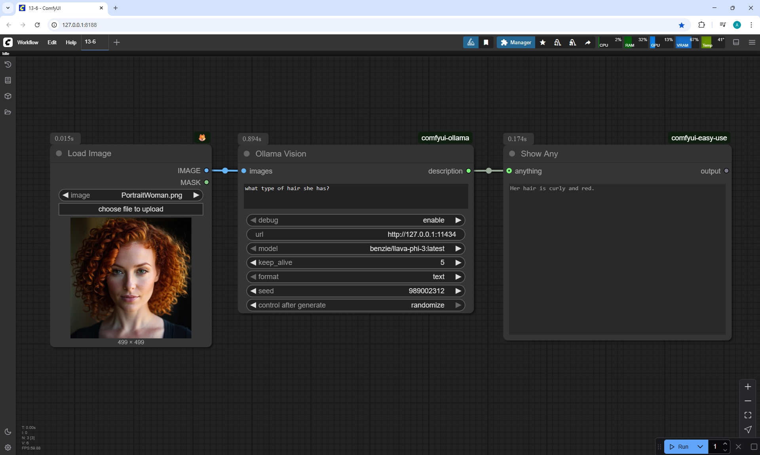
Task: Open the workflows folder sidebar icon
Action: point(8,112)
